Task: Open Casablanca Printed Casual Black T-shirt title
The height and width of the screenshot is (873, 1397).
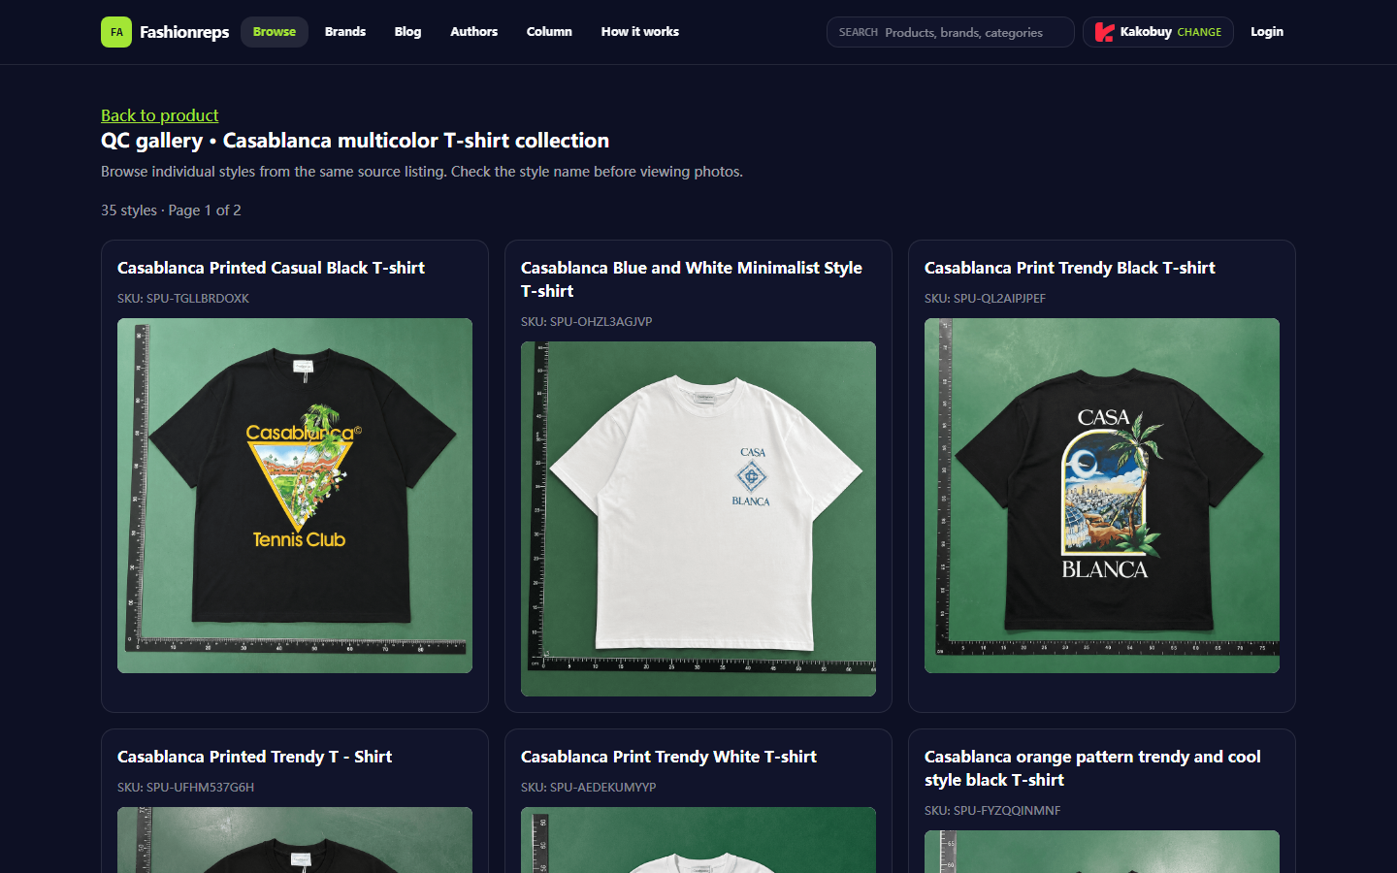Action: (271, 268)
